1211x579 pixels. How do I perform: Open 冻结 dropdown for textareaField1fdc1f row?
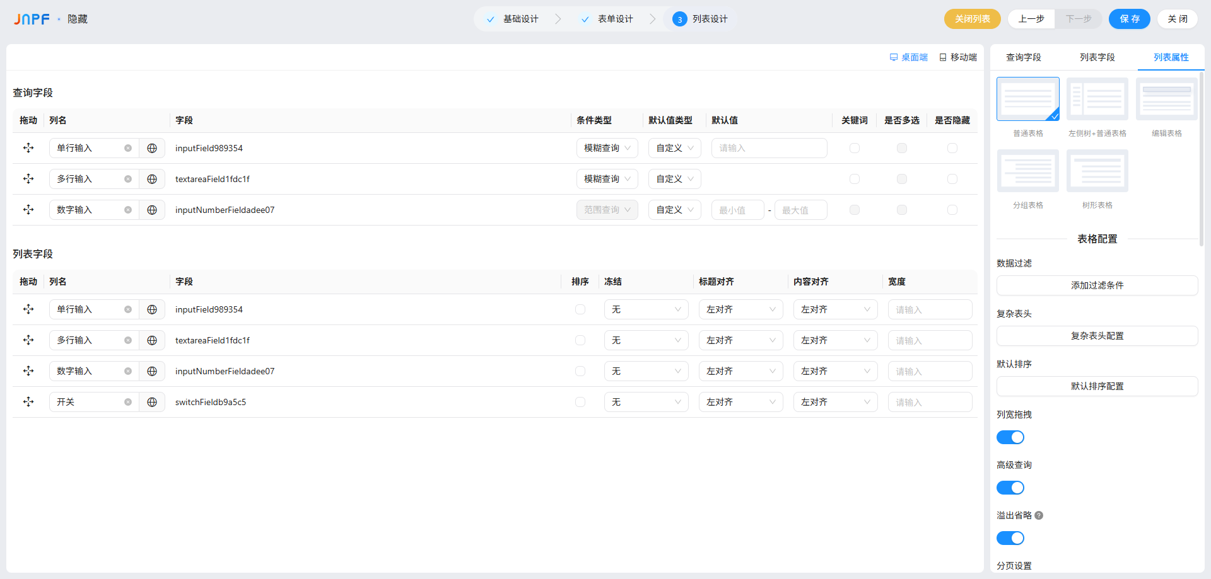[646, 340]
